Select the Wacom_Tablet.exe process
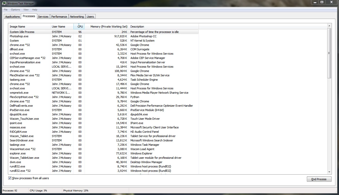Screen dimensions: 339x195 [x=103, y=136]
